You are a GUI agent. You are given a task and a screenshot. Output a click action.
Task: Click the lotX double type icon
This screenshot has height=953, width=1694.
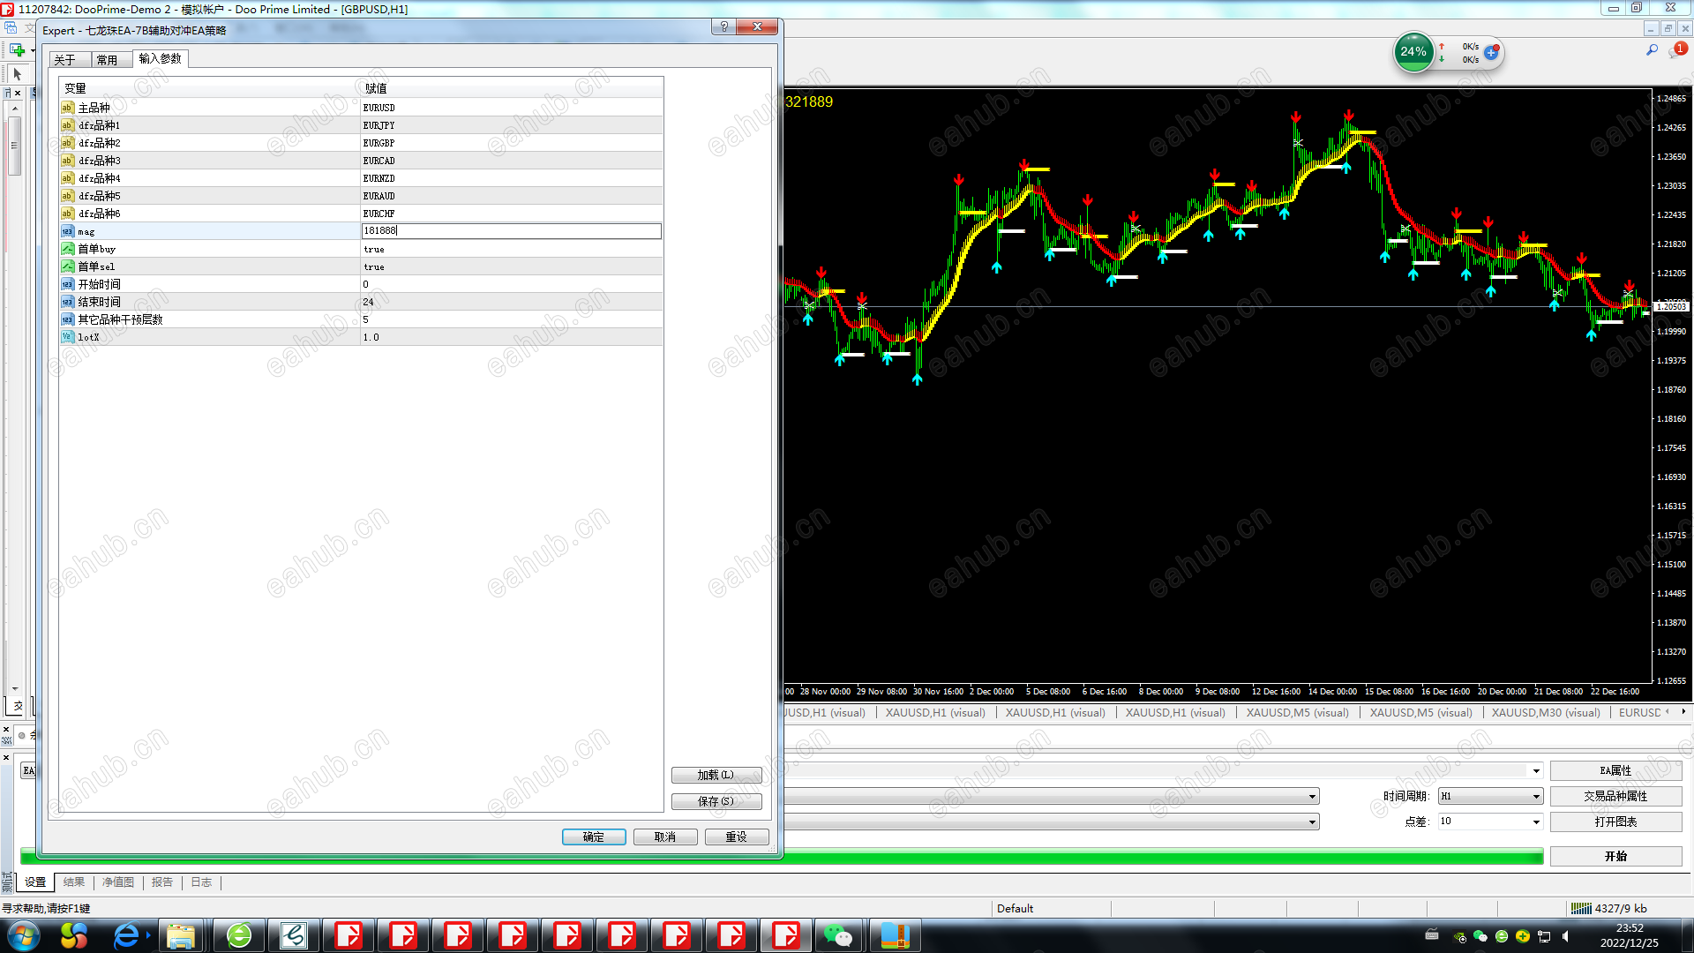point(67,337)
